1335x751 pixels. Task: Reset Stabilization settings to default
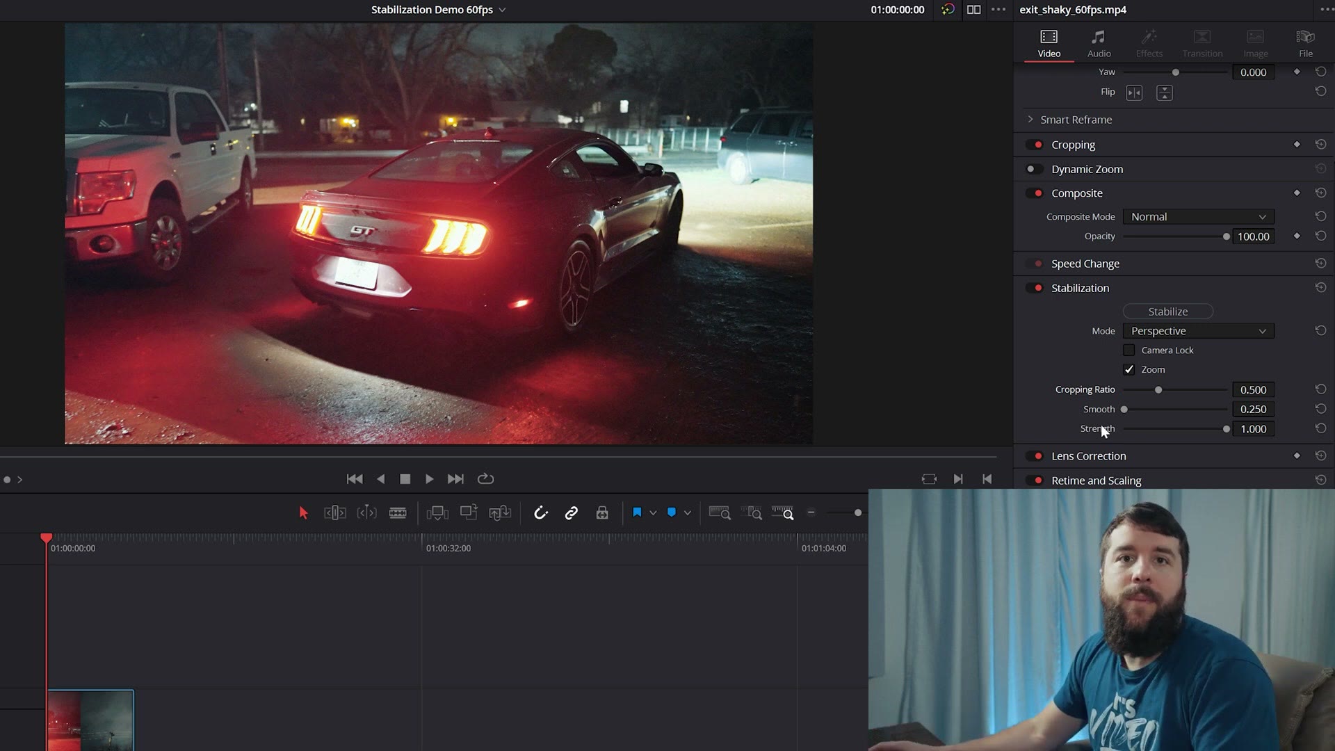point(1320,288)
